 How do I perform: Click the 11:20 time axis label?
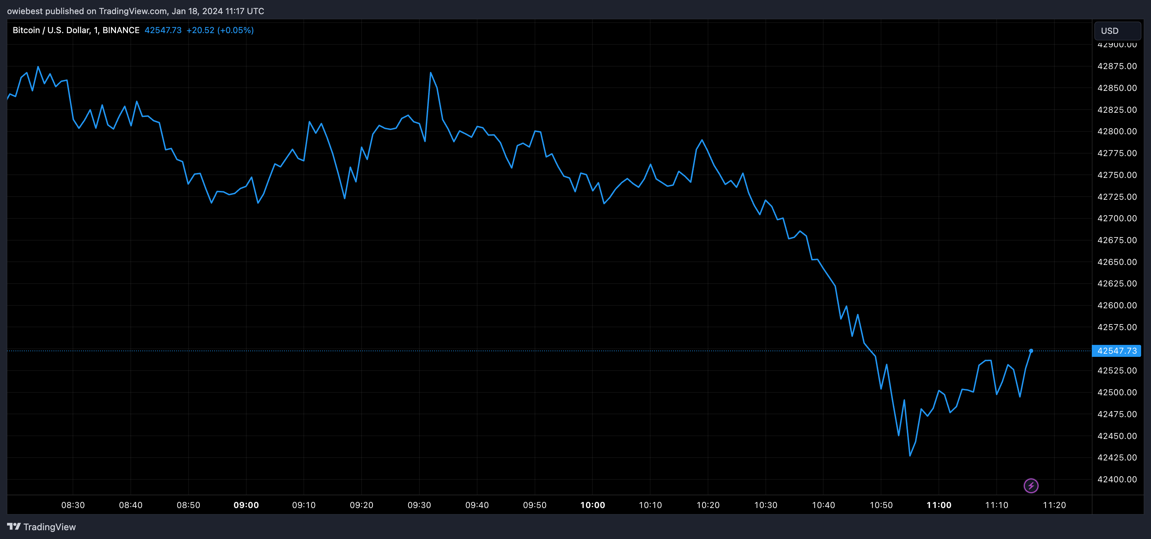(1054, 505)
